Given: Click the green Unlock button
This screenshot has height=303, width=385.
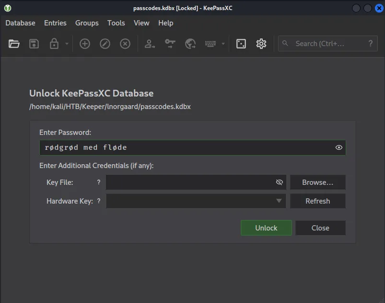Looking at the screenshot, I should point(266,228).
